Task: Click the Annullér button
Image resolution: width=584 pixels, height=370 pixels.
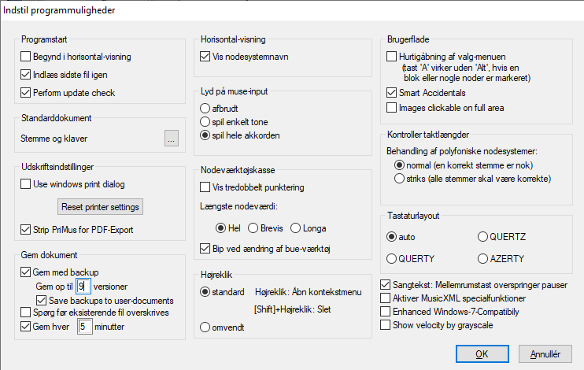Action: tap(545, 353)
